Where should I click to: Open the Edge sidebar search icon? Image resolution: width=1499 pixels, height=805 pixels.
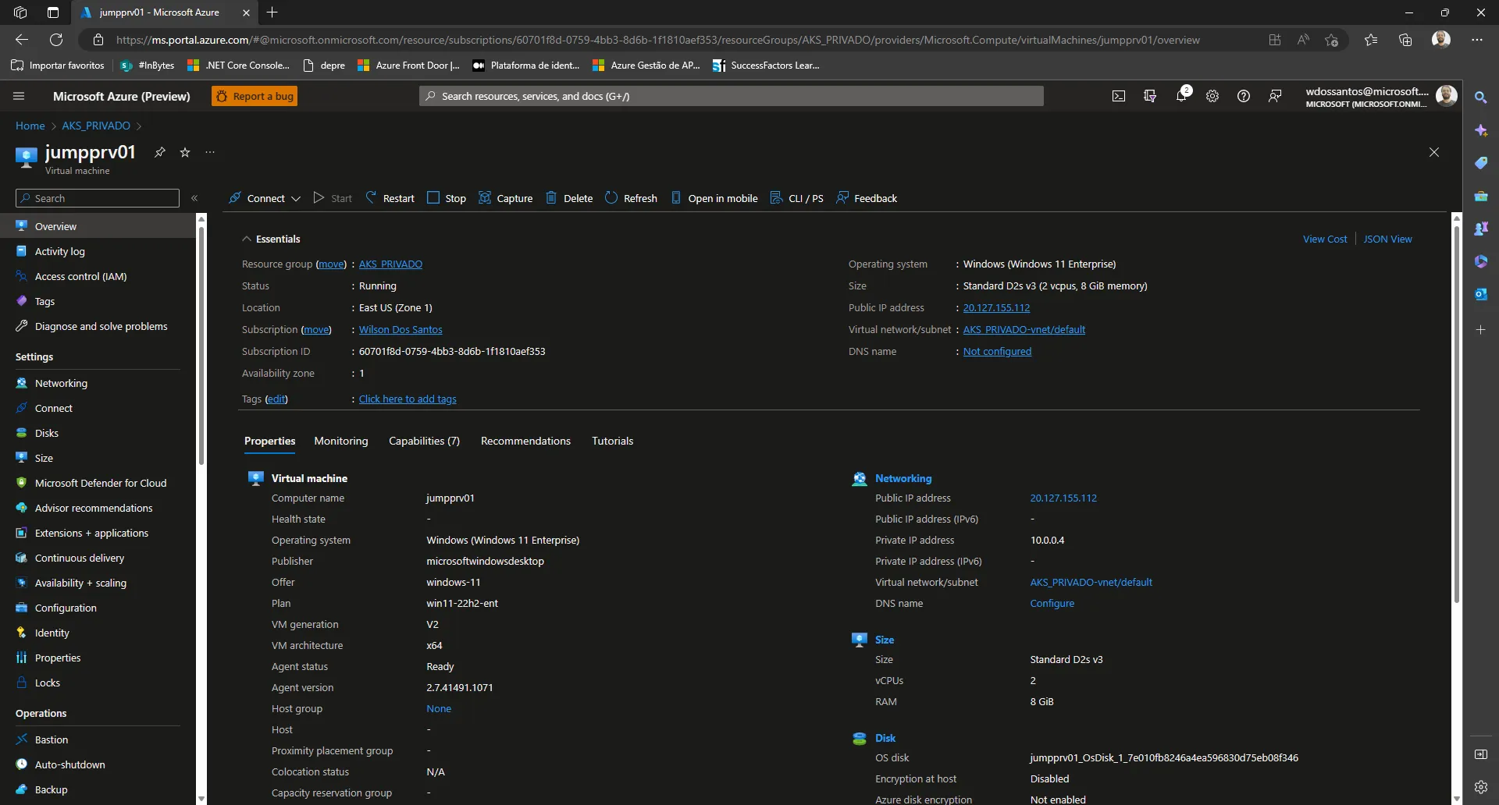[1480, 98]
